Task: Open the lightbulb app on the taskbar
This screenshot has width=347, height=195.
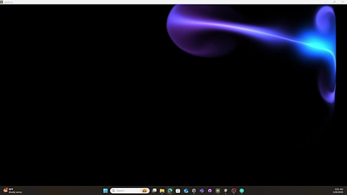Action: pyautogui.click(x=226, y=190)
